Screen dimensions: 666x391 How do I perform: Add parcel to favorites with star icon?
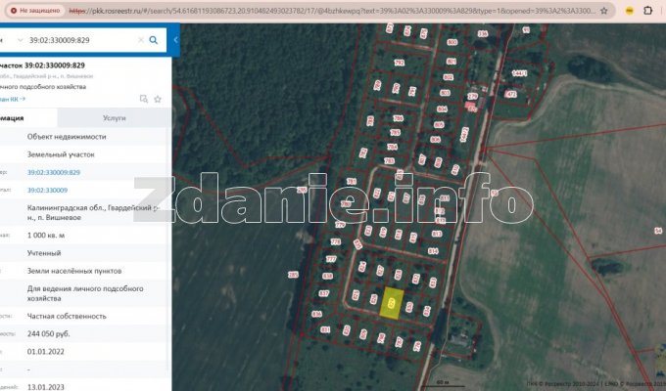(158, 99)
